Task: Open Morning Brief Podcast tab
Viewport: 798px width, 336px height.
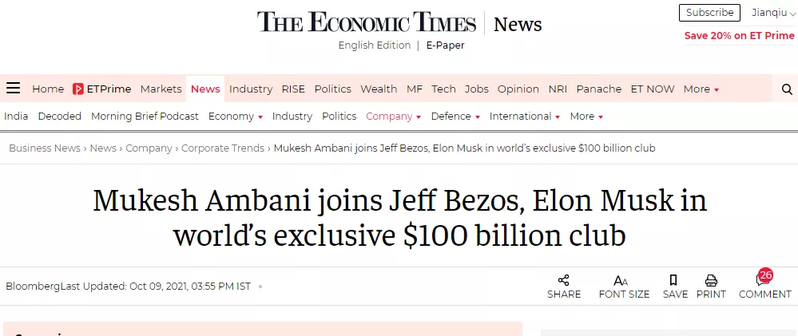Action: tap(145, 117)
